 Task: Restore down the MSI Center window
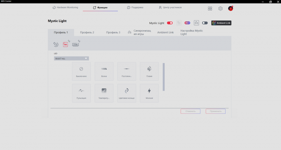271,2
